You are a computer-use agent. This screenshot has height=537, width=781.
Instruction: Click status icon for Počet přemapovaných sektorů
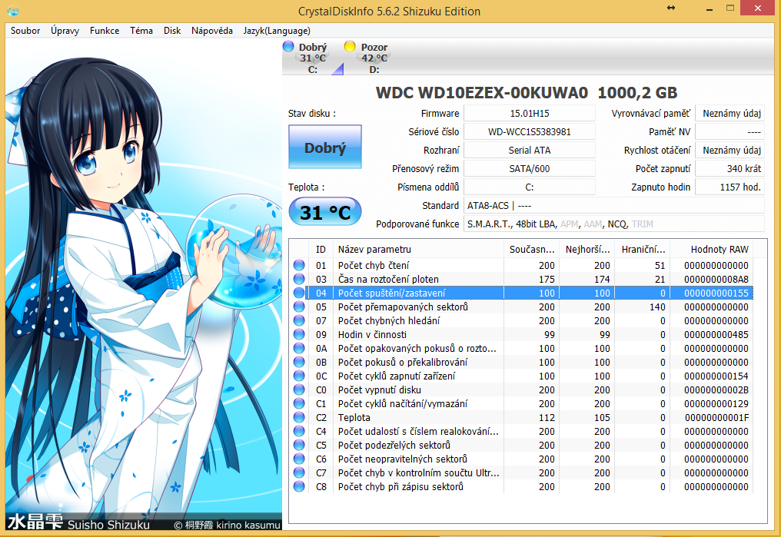tap(299, 307)
